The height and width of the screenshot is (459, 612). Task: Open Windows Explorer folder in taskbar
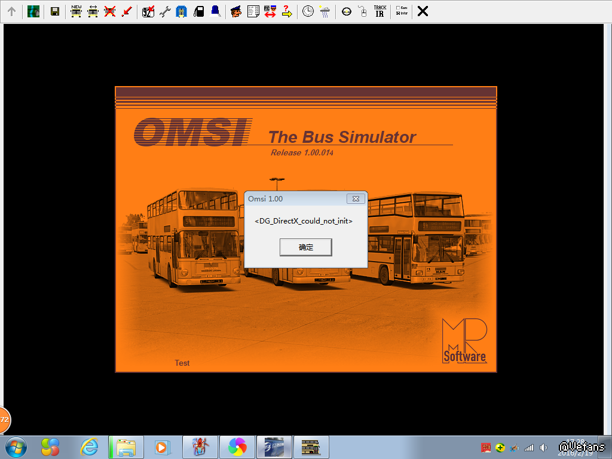(126, 447)
